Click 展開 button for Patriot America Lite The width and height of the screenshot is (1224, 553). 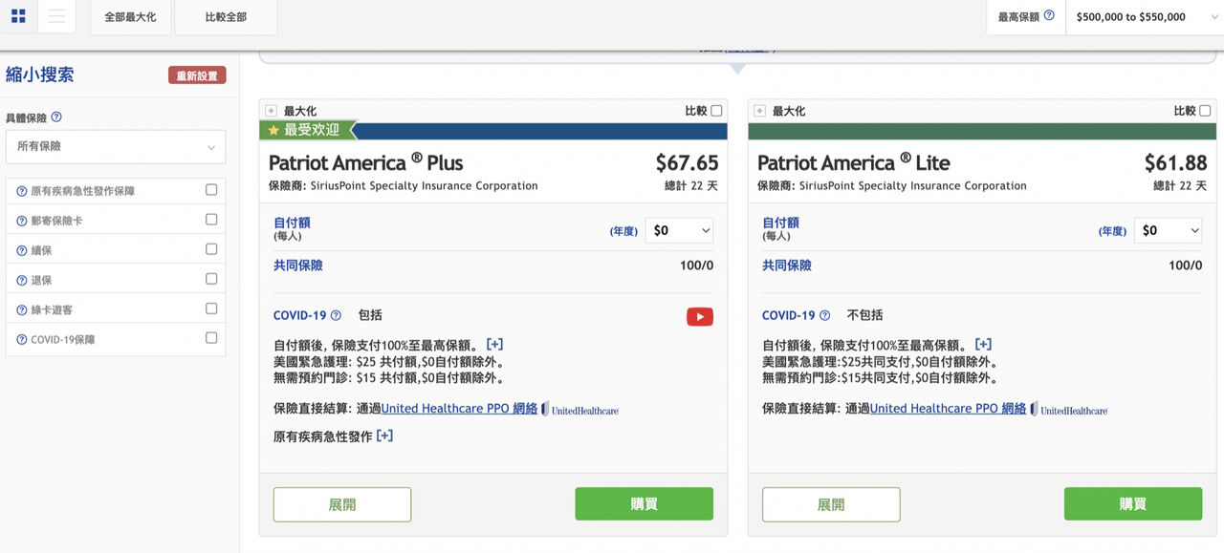click(831, 504)
